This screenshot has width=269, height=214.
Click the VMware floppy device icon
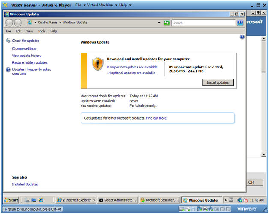pos(193,209)
